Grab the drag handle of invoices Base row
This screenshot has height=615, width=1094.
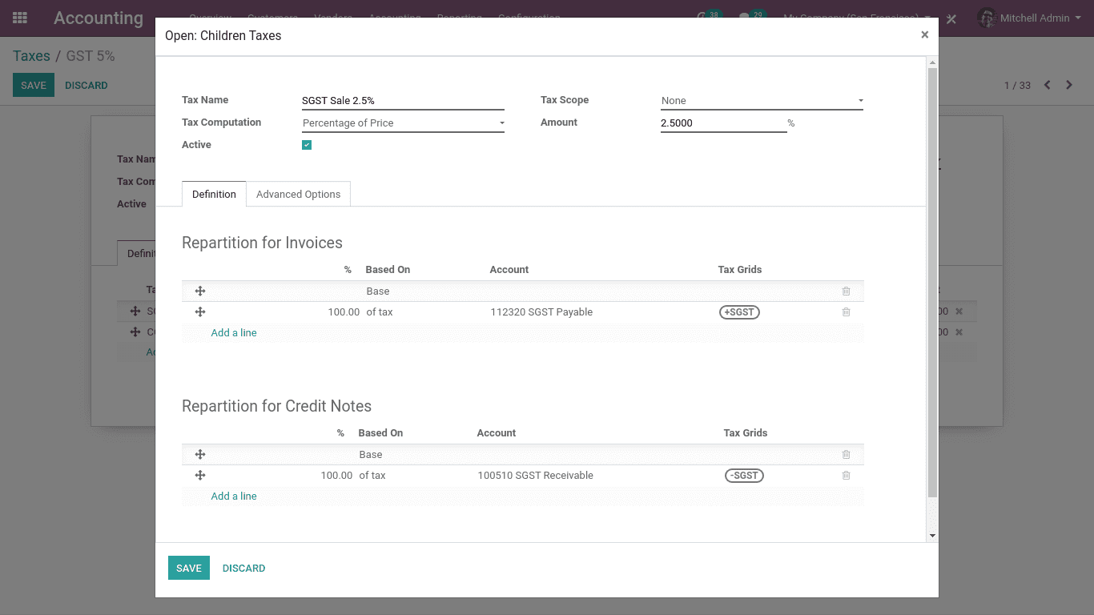pyautogui.click(x=200, y=291)
